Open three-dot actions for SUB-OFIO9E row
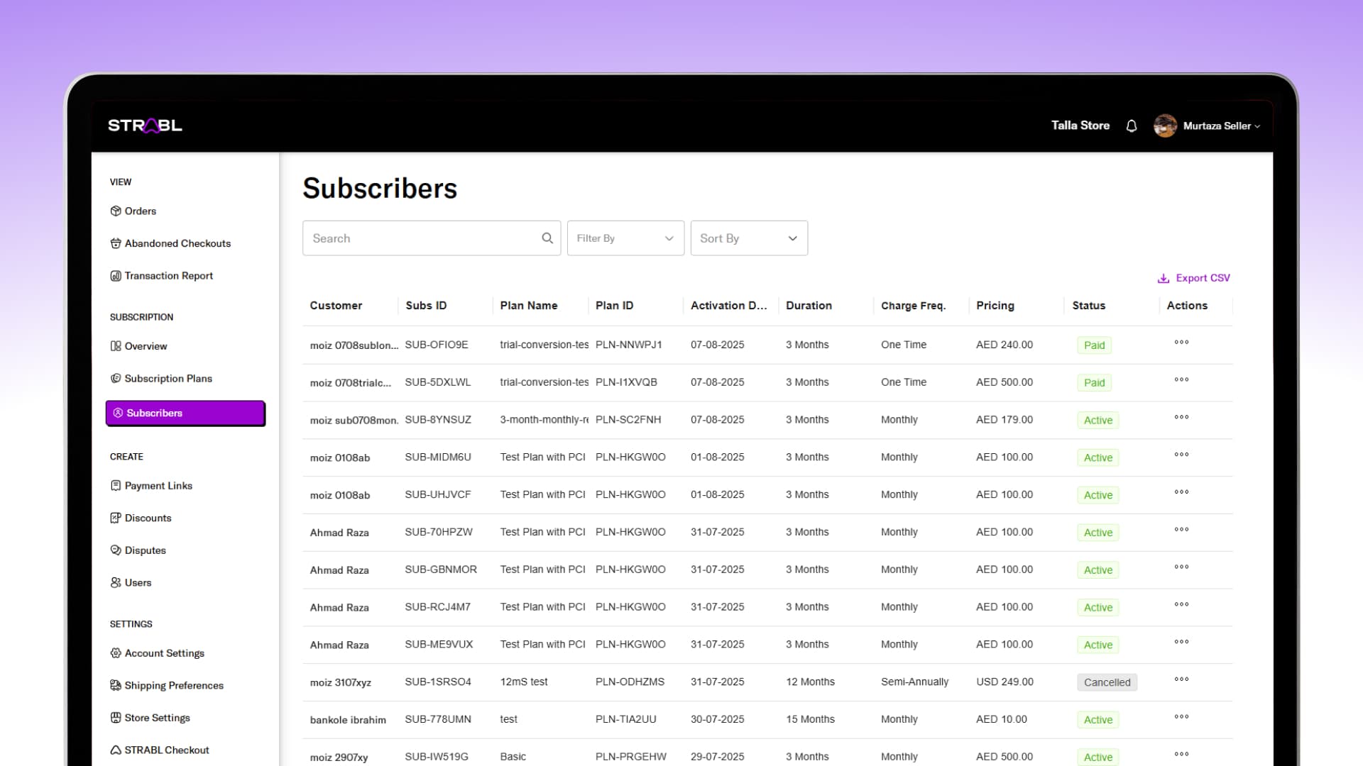Viewport: 1363px width, 766px height. [1181, 343]
